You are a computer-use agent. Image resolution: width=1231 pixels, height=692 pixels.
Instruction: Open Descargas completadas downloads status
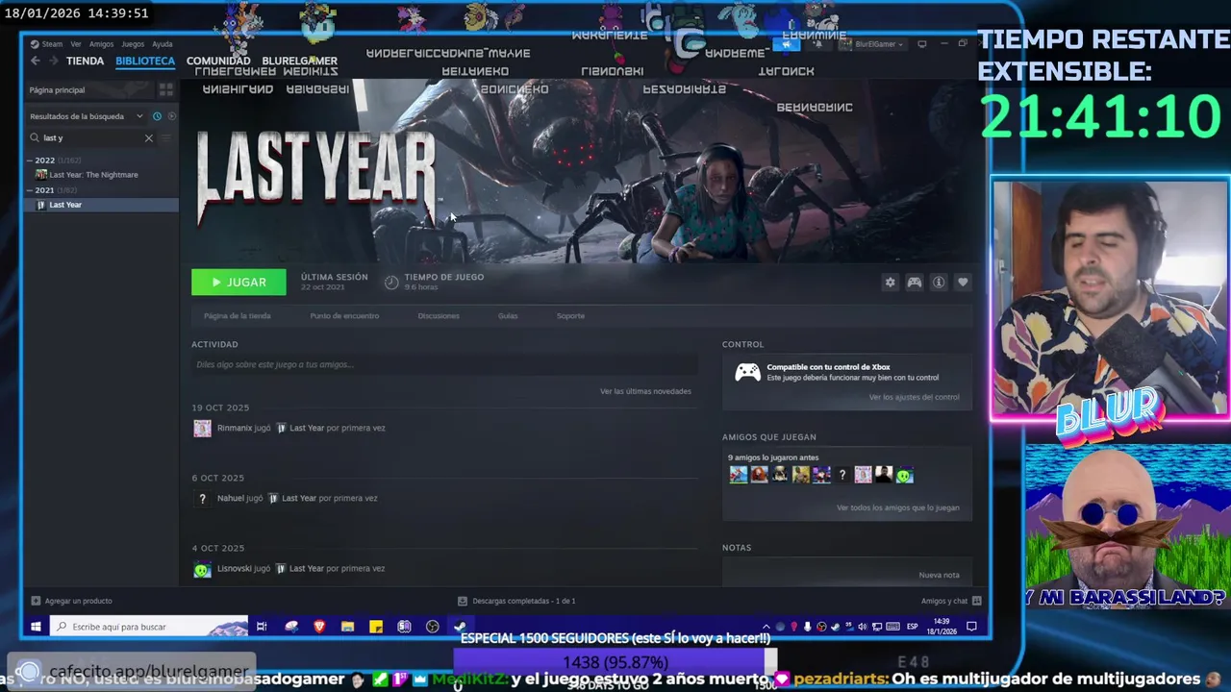(516, 601)
